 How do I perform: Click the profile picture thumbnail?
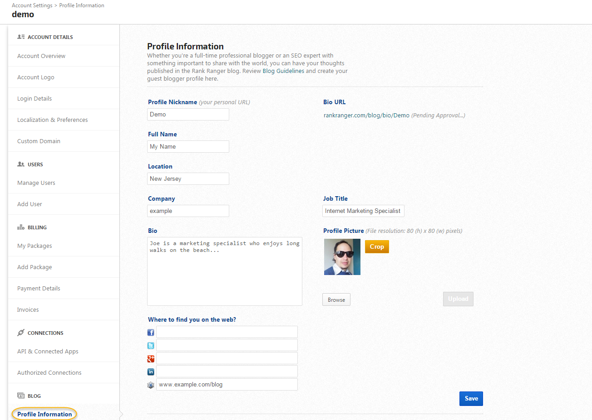[342, 257]
